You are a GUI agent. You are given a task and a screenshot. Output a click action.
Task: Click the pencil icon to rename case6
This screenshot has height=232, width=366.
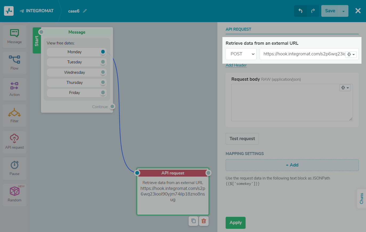(85, 11)
